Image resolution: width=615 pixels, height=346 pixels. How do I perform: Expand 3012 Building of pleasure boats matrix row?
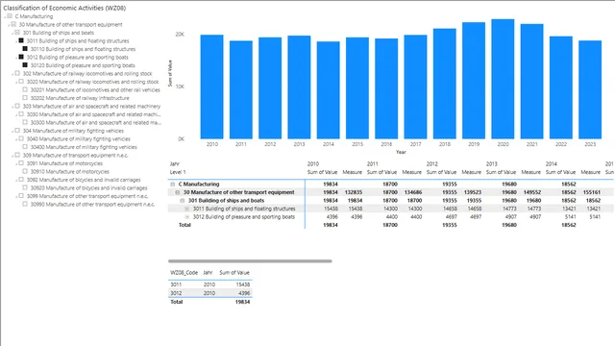point(187,217)
